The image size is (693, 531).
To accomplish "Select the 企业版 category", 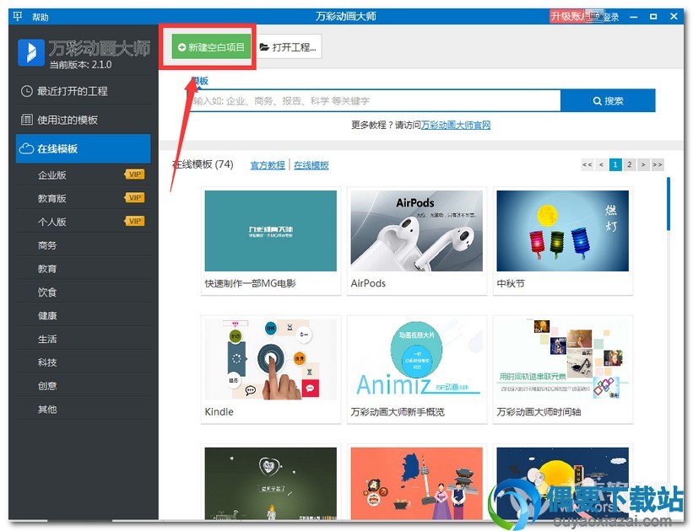I will tap(51, 175).
